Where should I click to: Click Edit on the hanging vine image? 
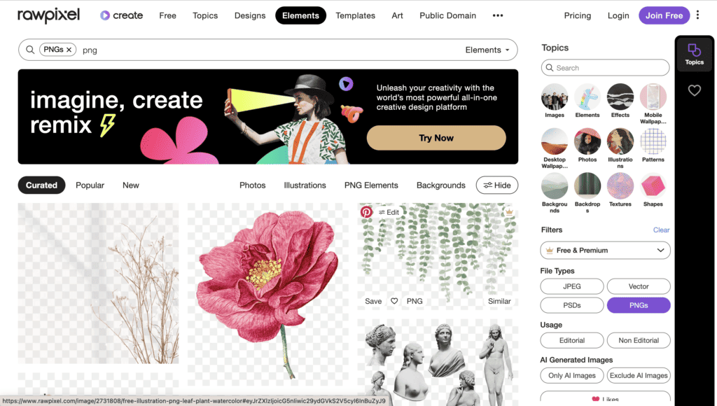(x=389, y=212)
